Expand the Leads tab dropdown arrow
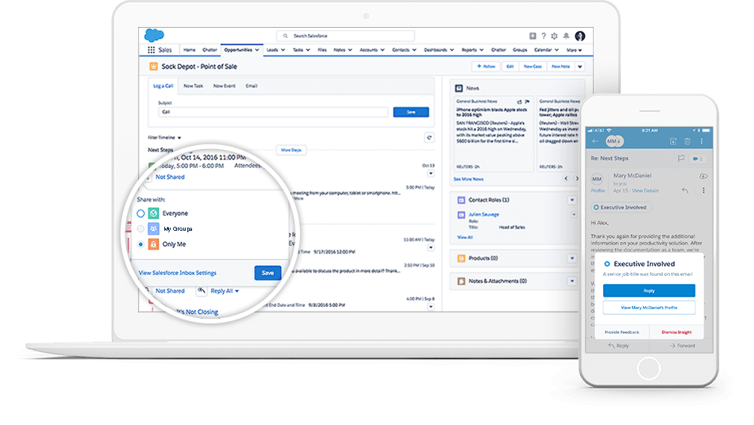This screenshot has width=754, height=425. pos(283,50)
